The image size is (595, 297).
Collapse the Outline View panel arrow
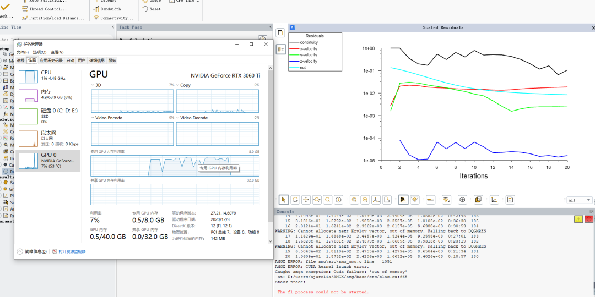tap(113, 28)
